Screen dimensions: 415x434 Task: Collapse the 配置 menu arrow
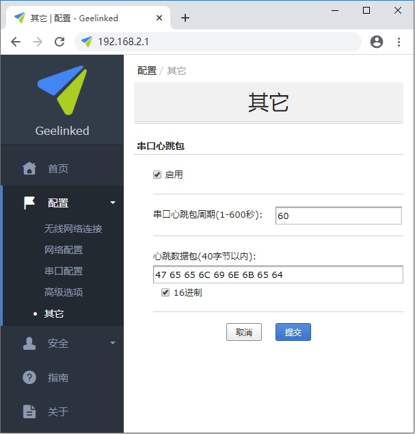[113, 203]
